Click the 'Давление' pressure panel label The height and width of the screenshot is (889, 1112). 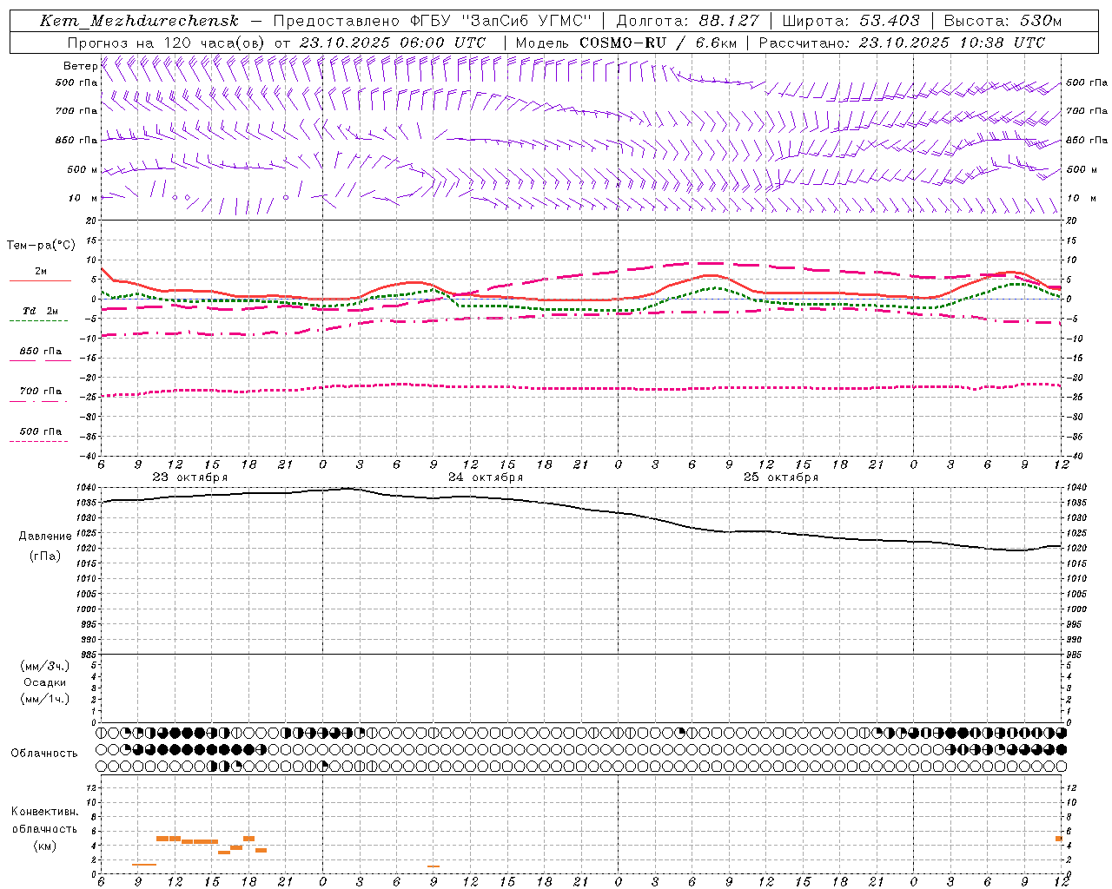coord(45,537)
